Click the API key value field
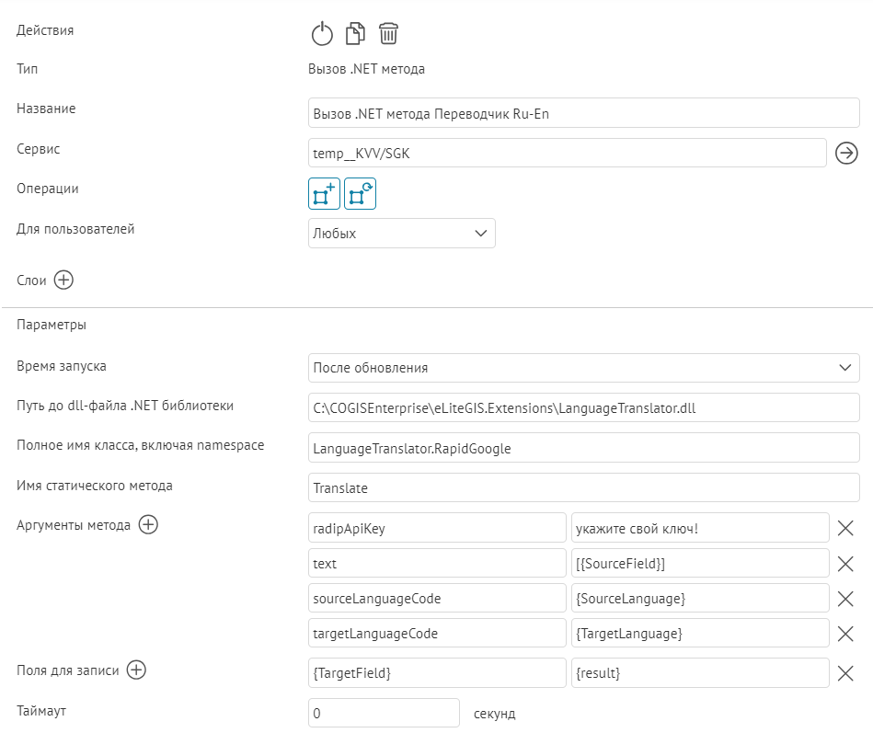The height and width of the screenshot is (733, 873). (x=700, y=528)
